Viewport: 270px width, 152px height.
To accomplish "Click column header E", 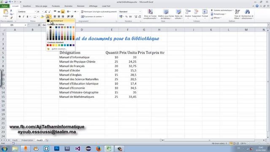I will [x=112, y=30].
